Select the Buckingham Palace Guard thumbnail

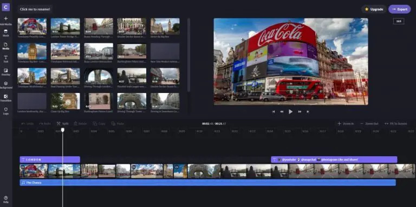tap(99, 101)
